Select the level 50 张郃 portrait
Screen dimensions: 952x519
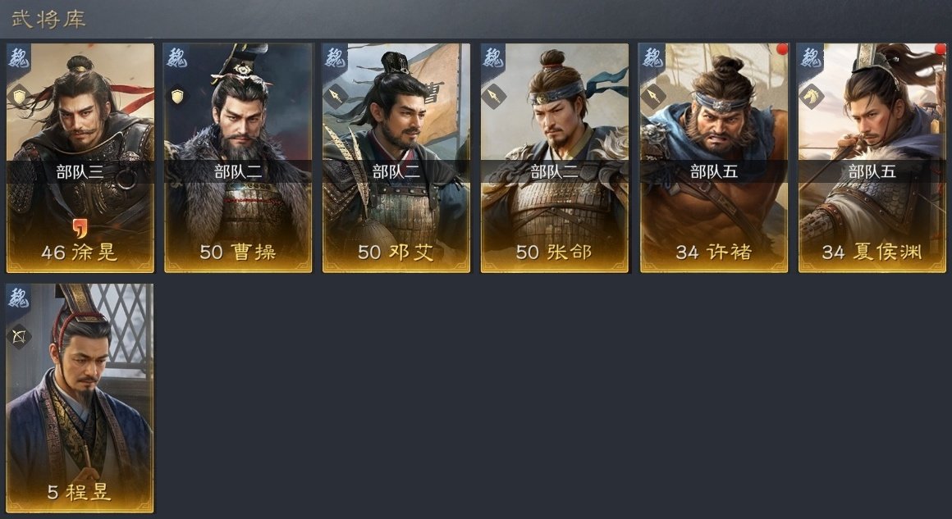[555, 157]
